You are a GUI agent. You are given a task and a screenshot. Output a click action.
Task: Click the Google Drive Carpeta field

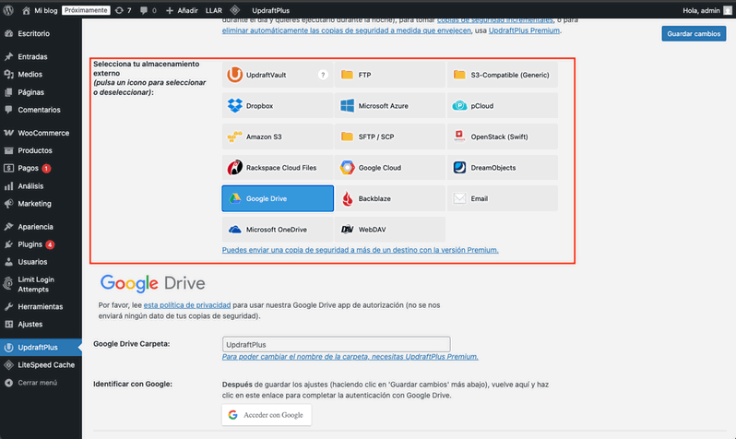(x=336, y=344)
